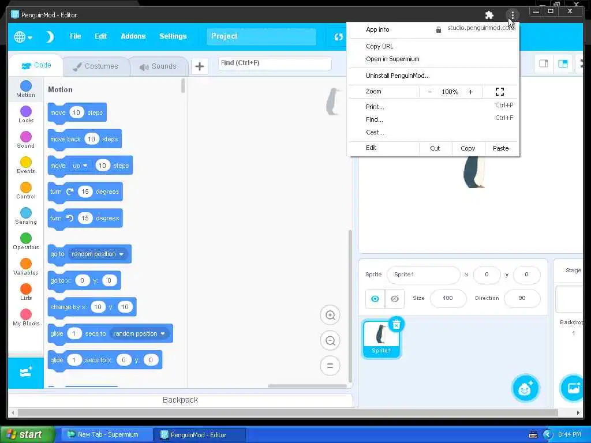Viewport: 591px width, 443px height.
Task: Click Cut in the Edit row
Action: (x=435, y=148)
